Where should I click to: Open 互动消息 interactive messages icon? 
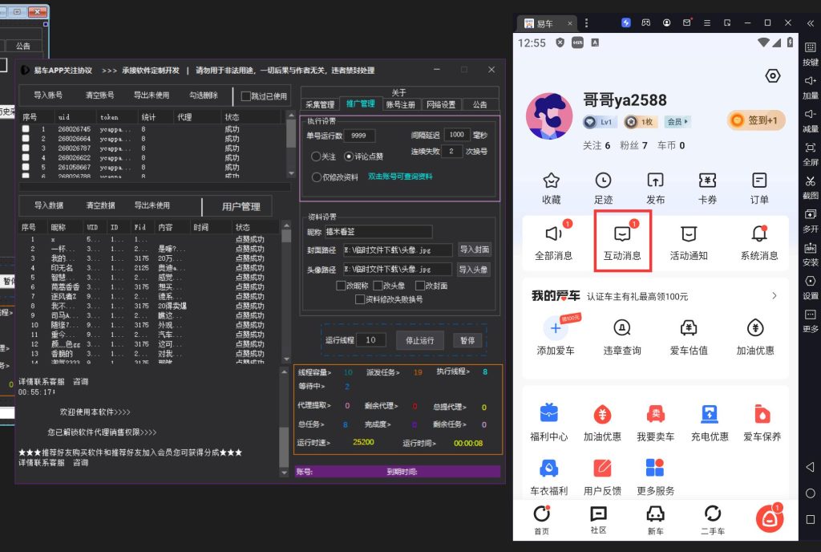pyautogui.click(x=621, y=234)
